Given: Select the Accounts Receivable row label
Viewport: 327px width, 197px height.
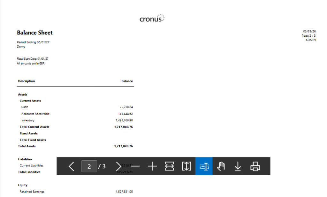Looking at the screenshot, I should (35, 114).
